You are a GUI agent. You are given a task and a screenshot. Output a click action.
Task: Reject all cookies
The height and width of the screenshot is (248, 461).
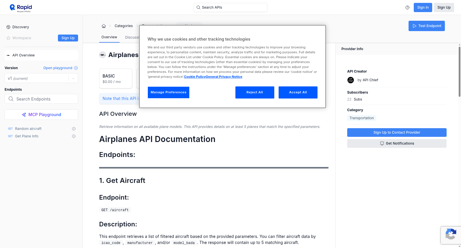tap(255, 92)
